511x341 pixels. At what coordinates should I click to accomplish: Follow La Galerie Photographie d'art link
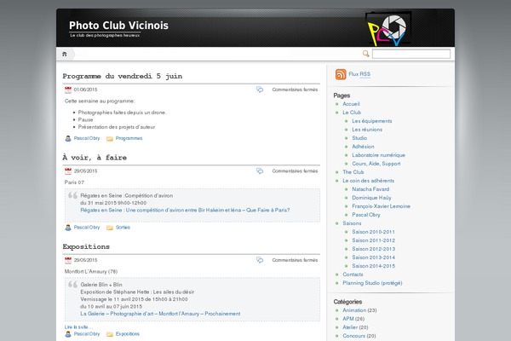point(160,314)
